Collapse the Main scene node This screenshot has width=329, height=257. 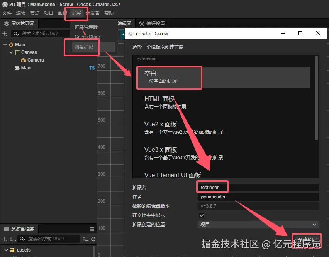pyautogui.click(x=5, y=45)
